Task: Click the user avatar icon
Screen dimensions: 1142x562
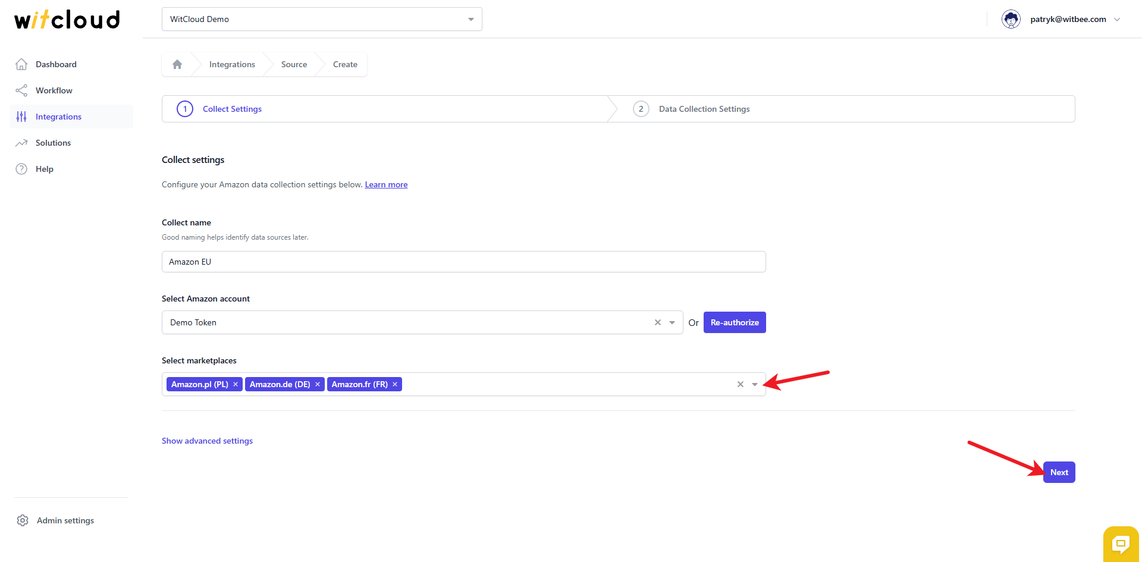Action: point(1011,19)
